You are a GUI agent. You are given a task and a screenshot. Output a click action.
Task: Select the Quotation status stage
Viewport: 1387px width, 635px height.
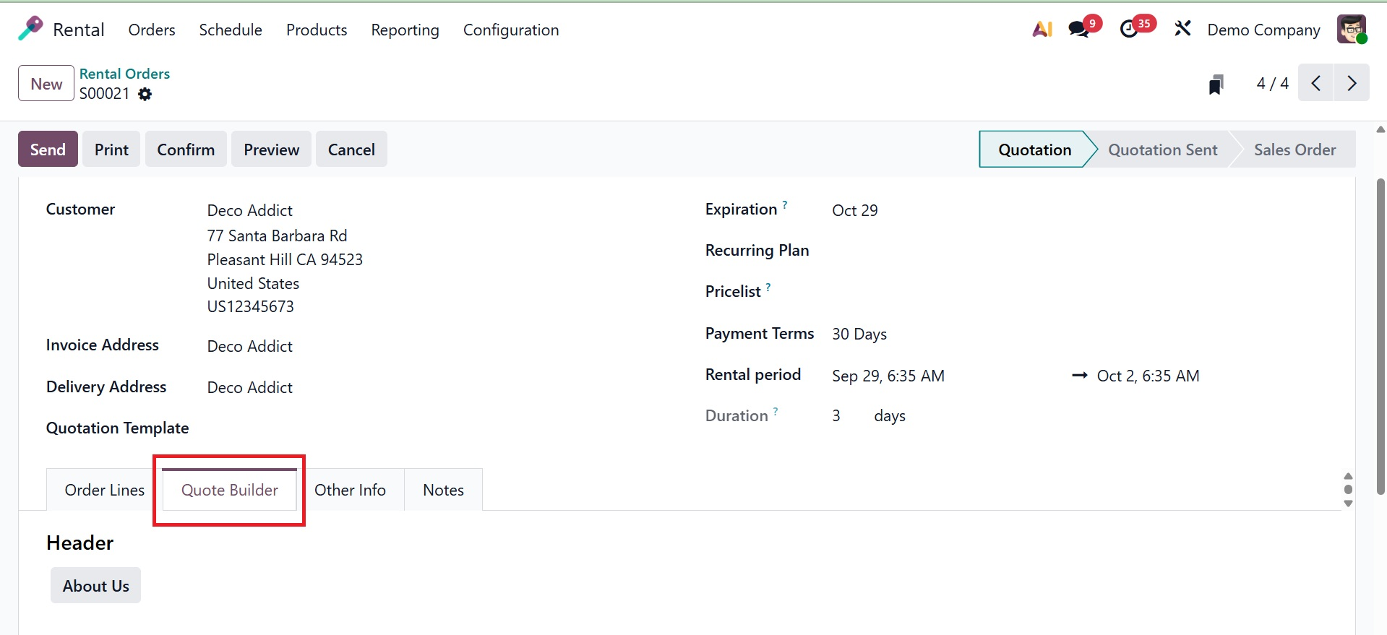point(1034,150)
